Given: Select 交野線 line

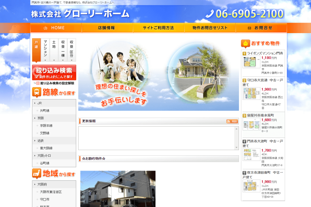Looking at the screenshot, I should tap(45, 133).
